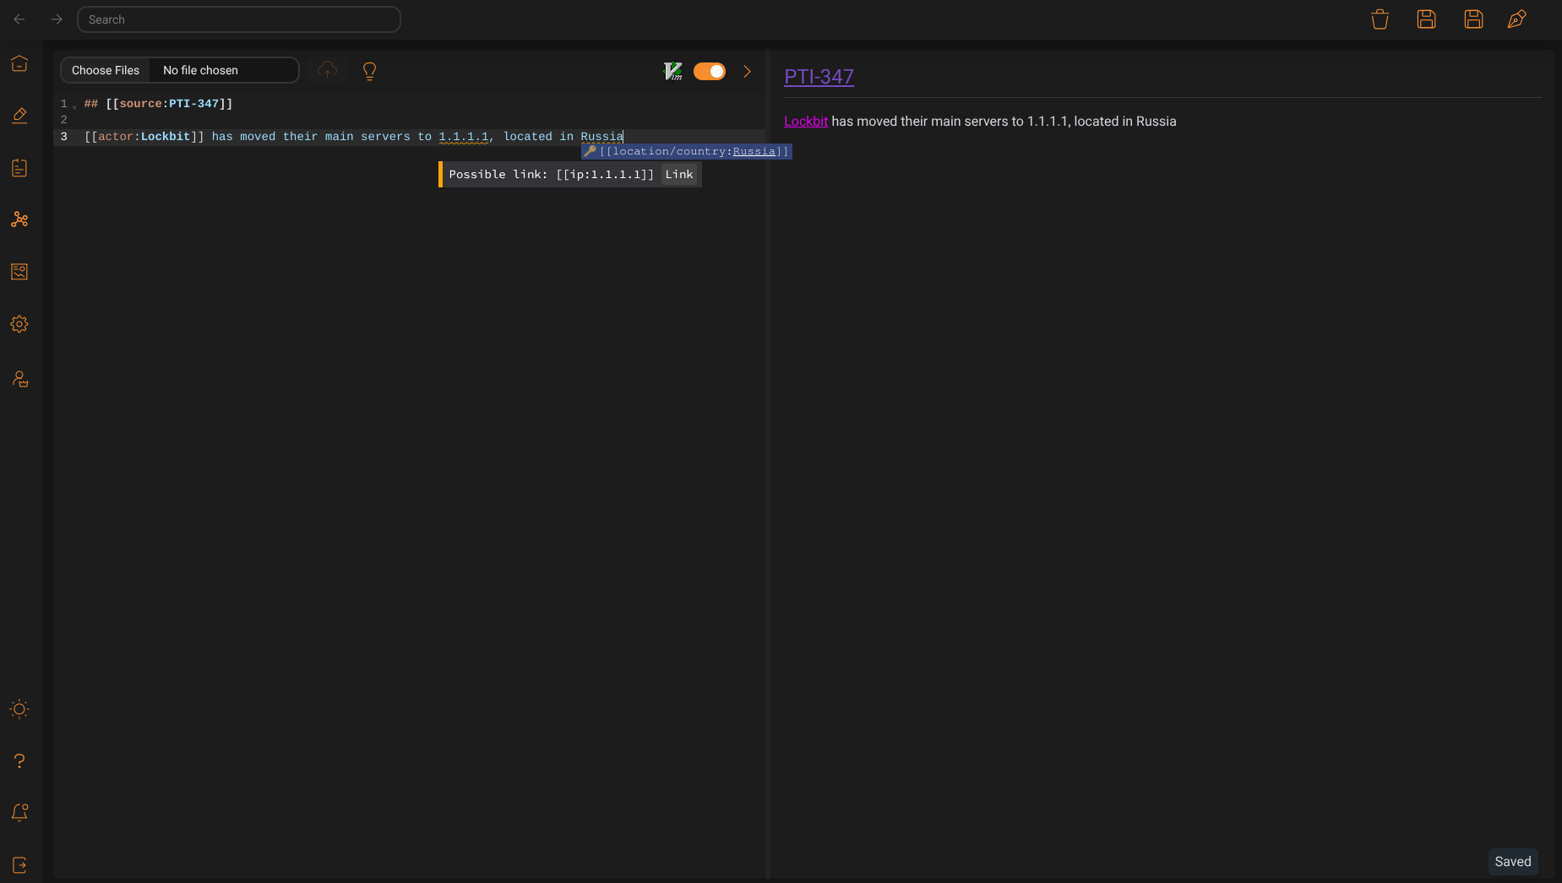
Task: Click the back navigation arrow
Action: coord(19,19)
